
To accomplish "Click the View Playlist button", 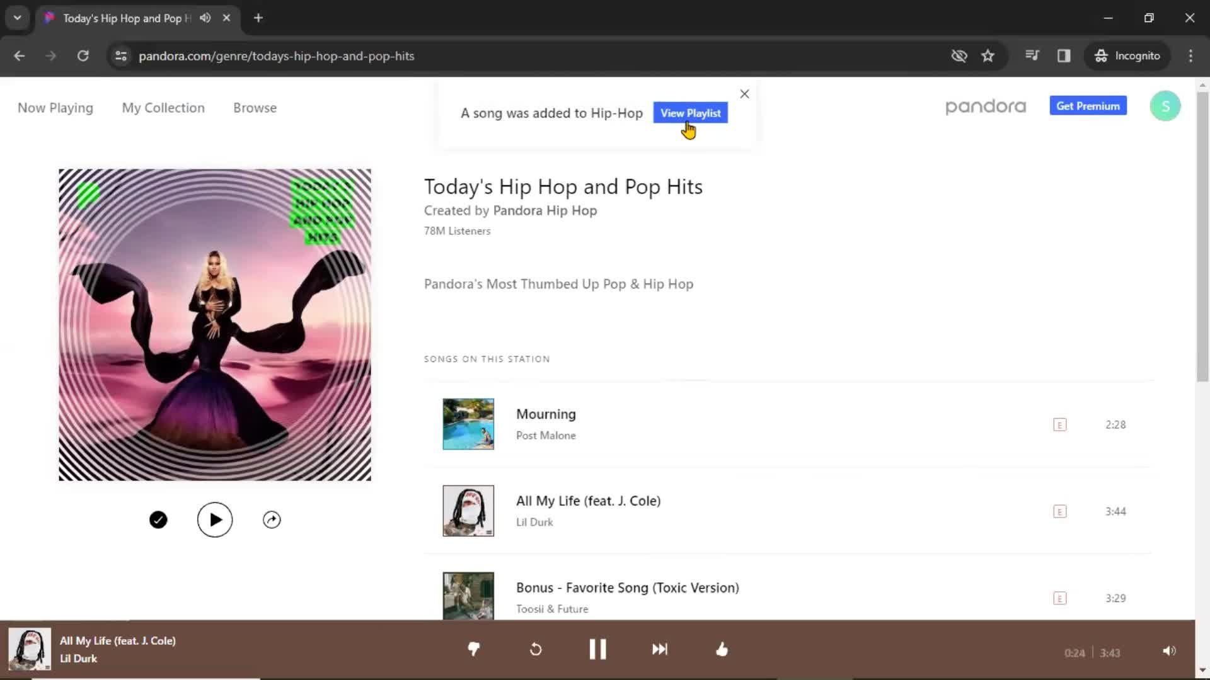I will coord(690,112).
